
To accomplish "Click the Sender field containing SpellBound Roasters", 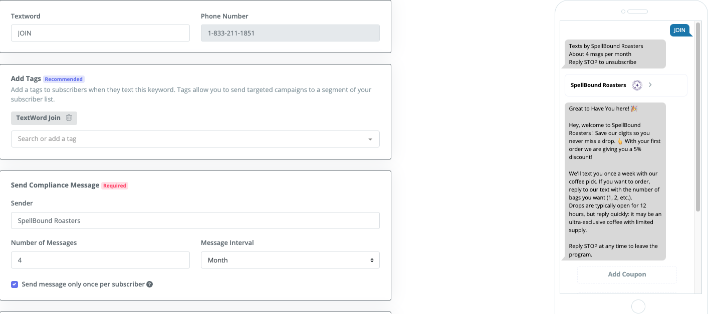I will coord(195,220).
